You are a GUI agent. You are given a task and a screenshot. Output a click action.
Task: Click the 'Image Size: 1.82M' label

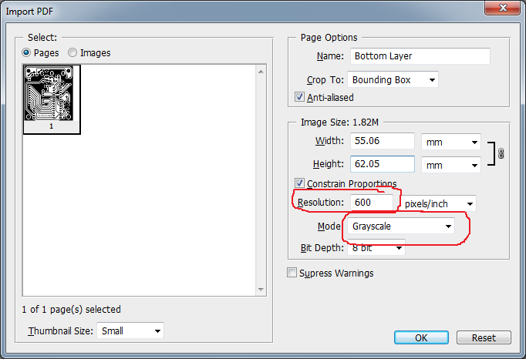pos(339,122)
